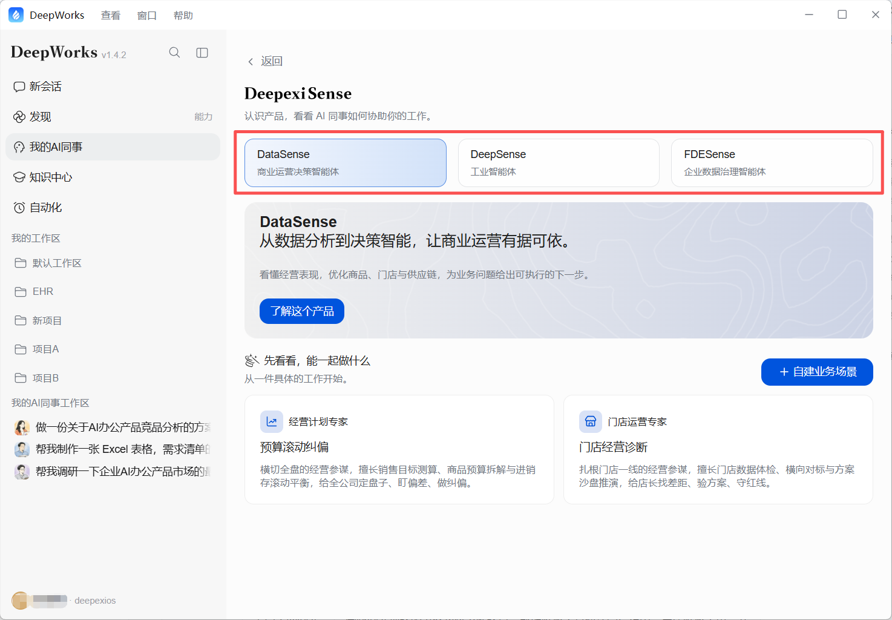Open the user avatar at sidebar bottom

point(20,600)
